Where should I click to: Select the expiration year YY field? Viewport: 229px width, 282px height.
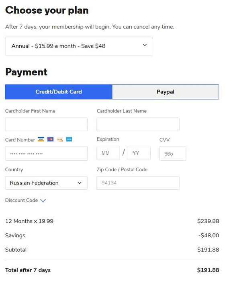(139, 153)
